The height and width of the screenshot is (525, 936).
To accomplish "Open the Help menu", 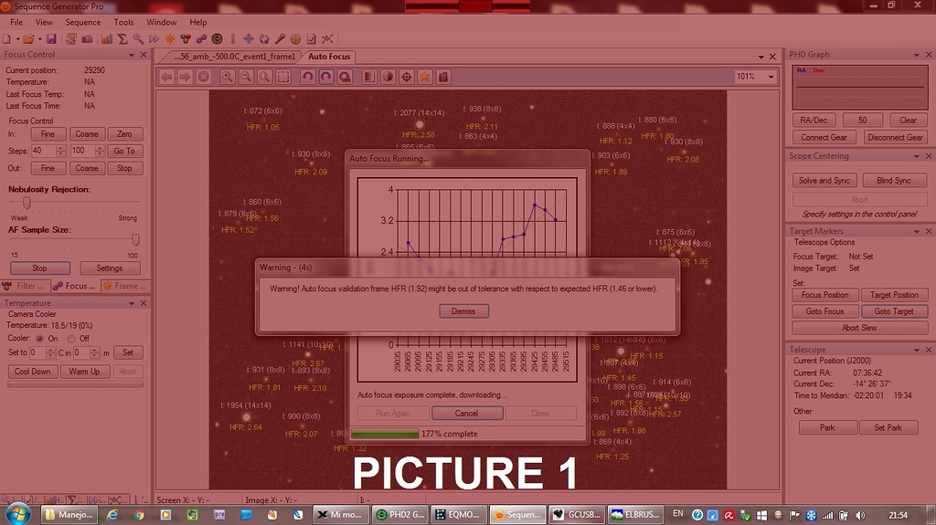I will 198,22.
